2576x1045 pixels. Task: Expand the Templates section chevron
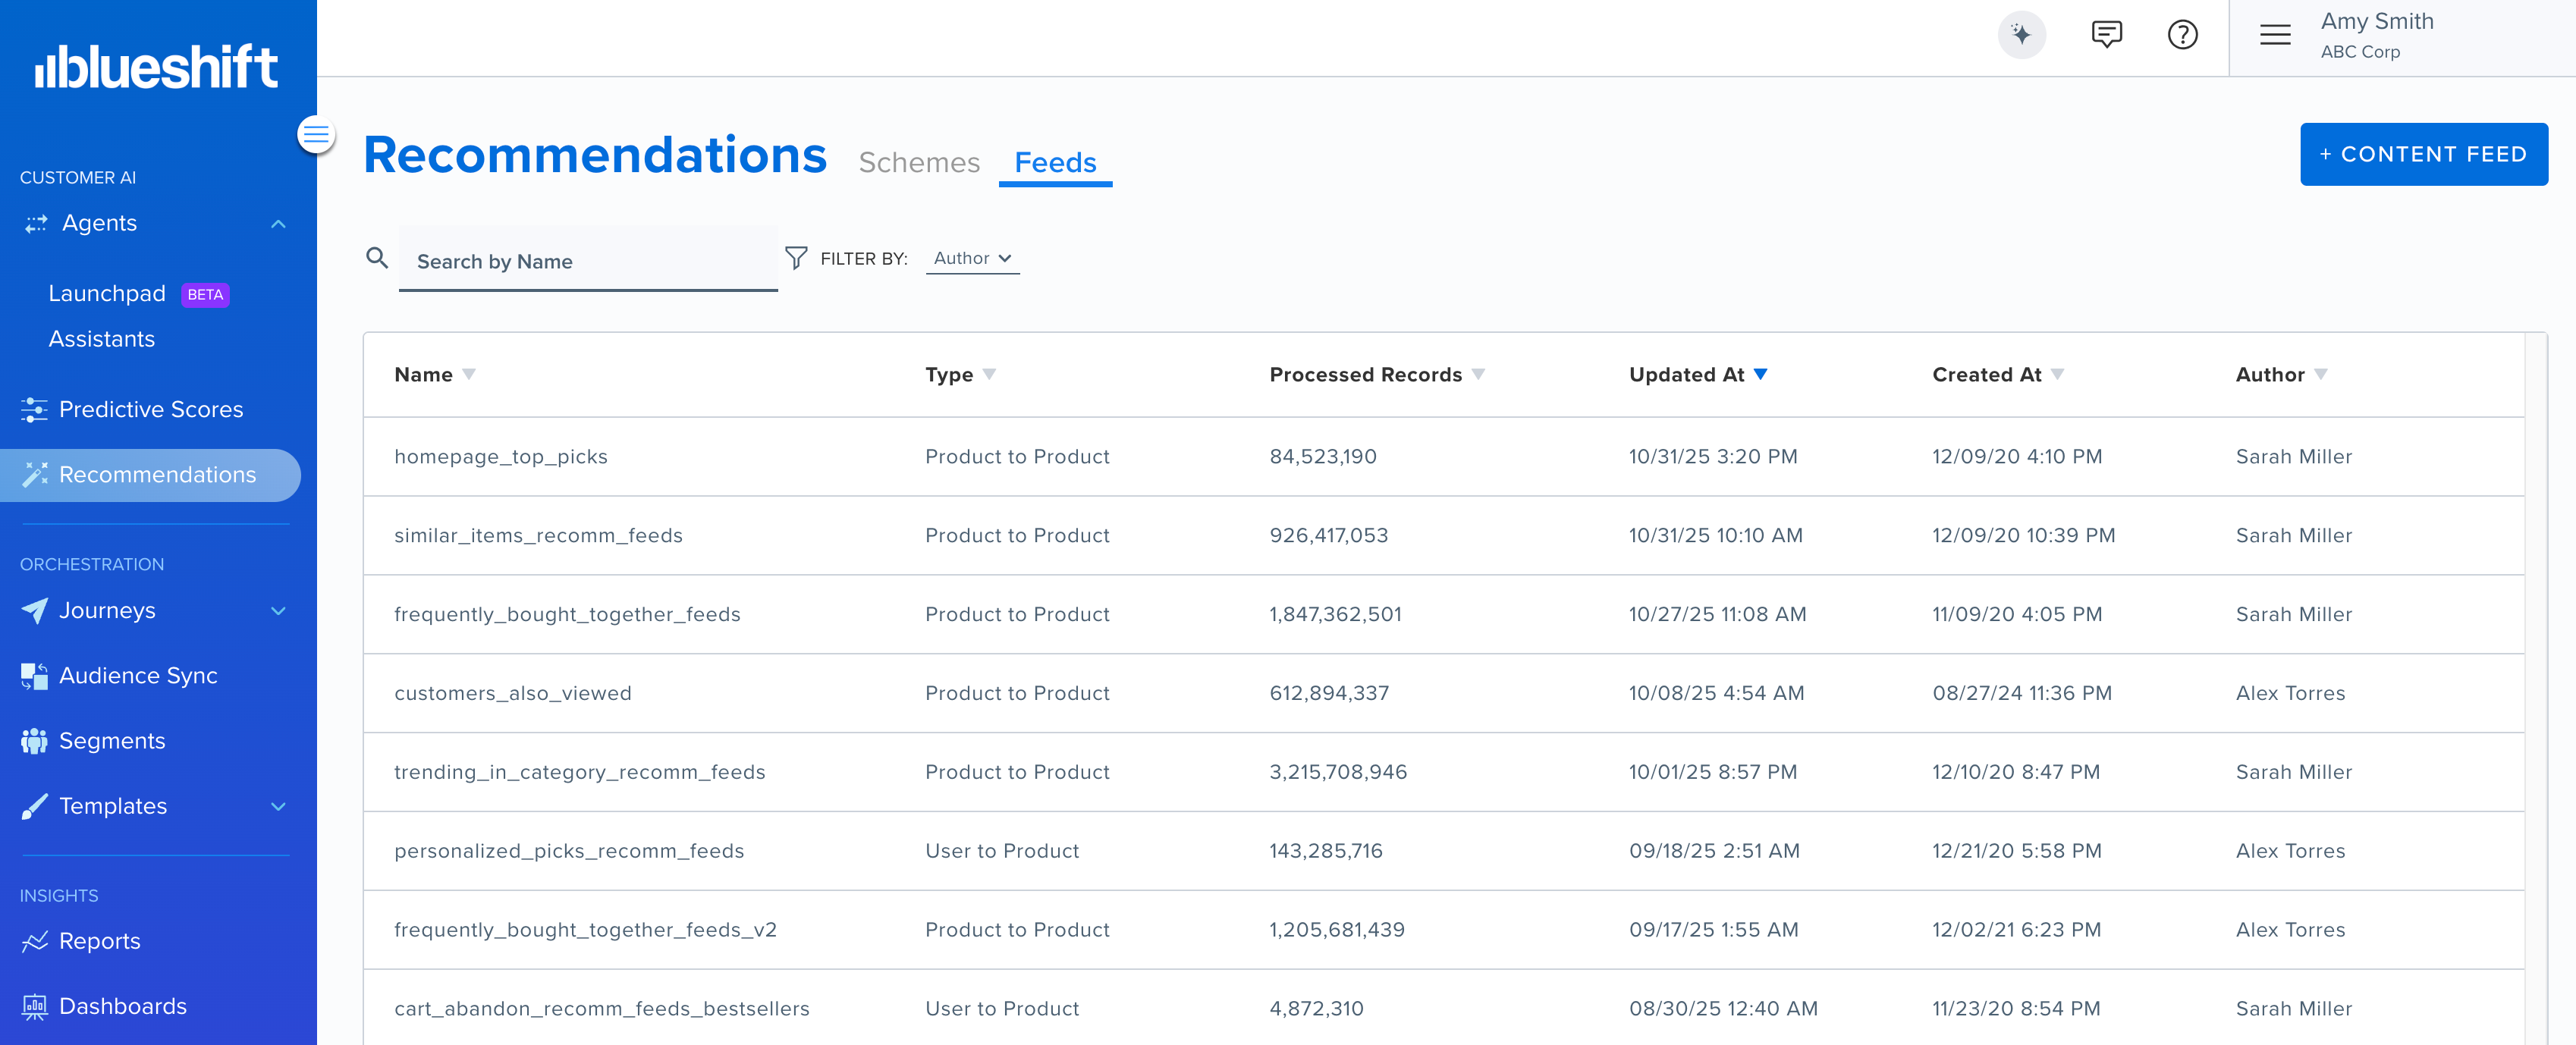pos(278,806)
